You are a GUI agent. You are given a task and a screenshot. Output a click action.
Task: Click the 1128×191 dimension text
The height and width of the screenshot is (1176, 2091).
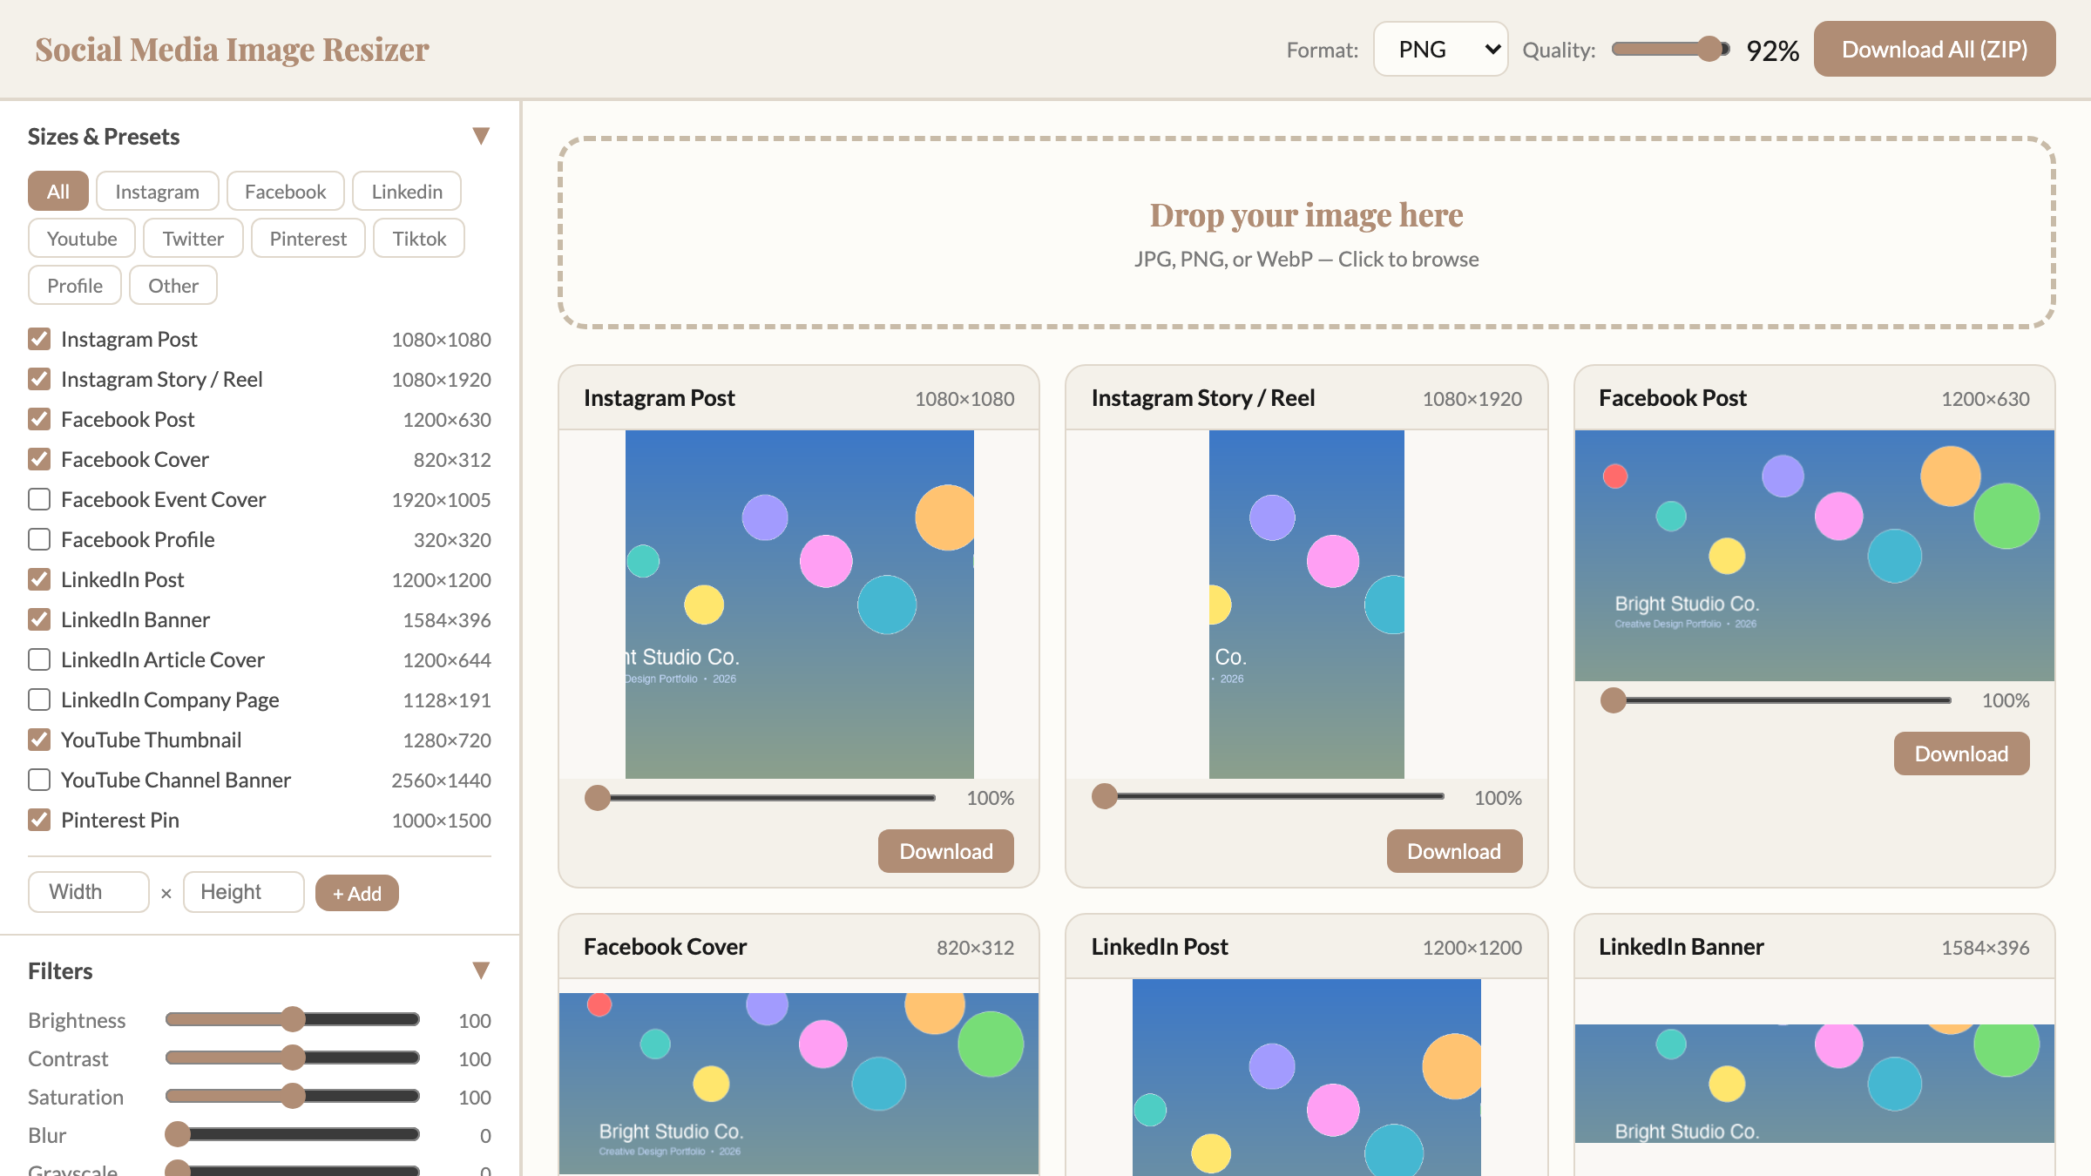coord(447,700)
